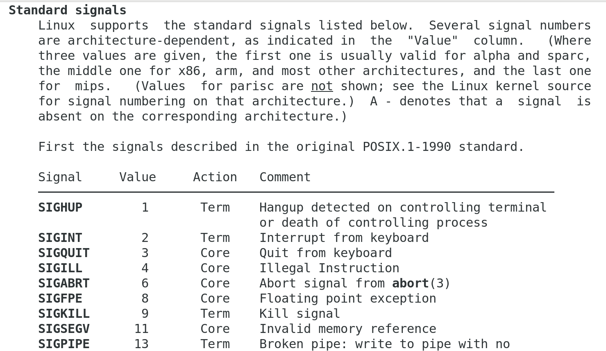Click "Term" action in the SIGINT row
606x351 pixels.
pyautogui.click(x=215, y=238)
